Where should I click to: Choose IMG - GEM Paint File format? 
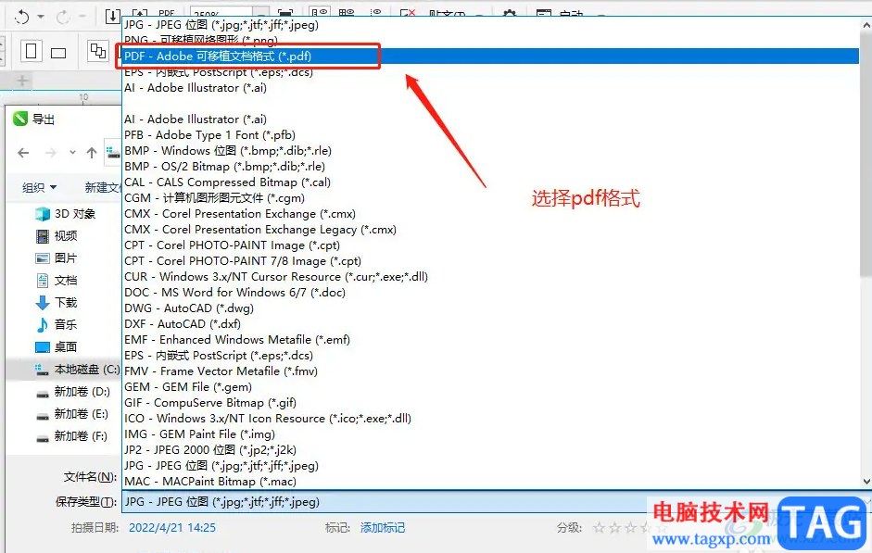pos(491,434)
